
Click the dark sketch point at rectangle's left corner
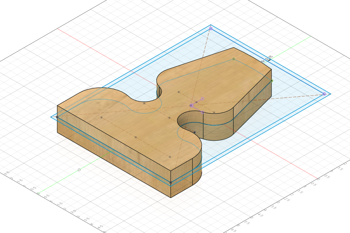point(57,117)
